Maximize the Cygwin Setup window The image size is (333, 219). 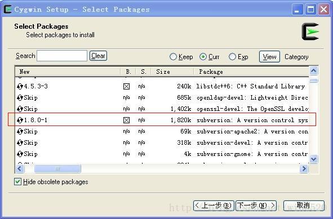click(310, 10)
